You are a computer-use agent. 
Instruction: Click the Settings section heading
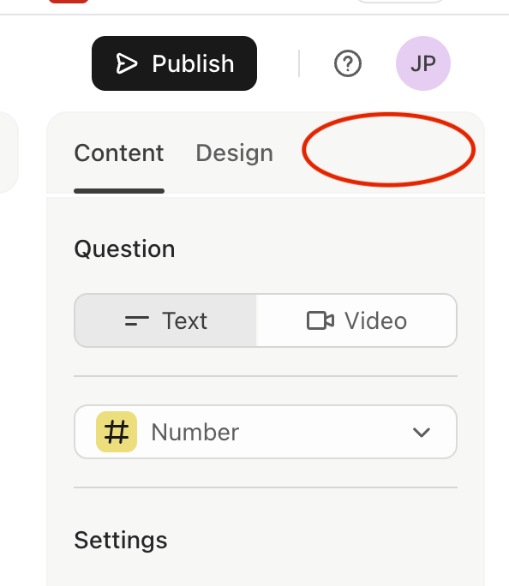[121, 540]
